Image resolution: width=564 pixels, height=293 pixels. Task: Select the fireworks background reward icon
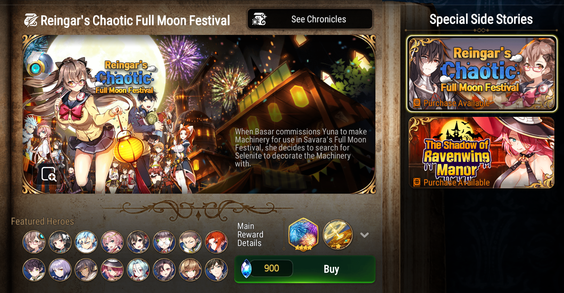tap(303, 235)
